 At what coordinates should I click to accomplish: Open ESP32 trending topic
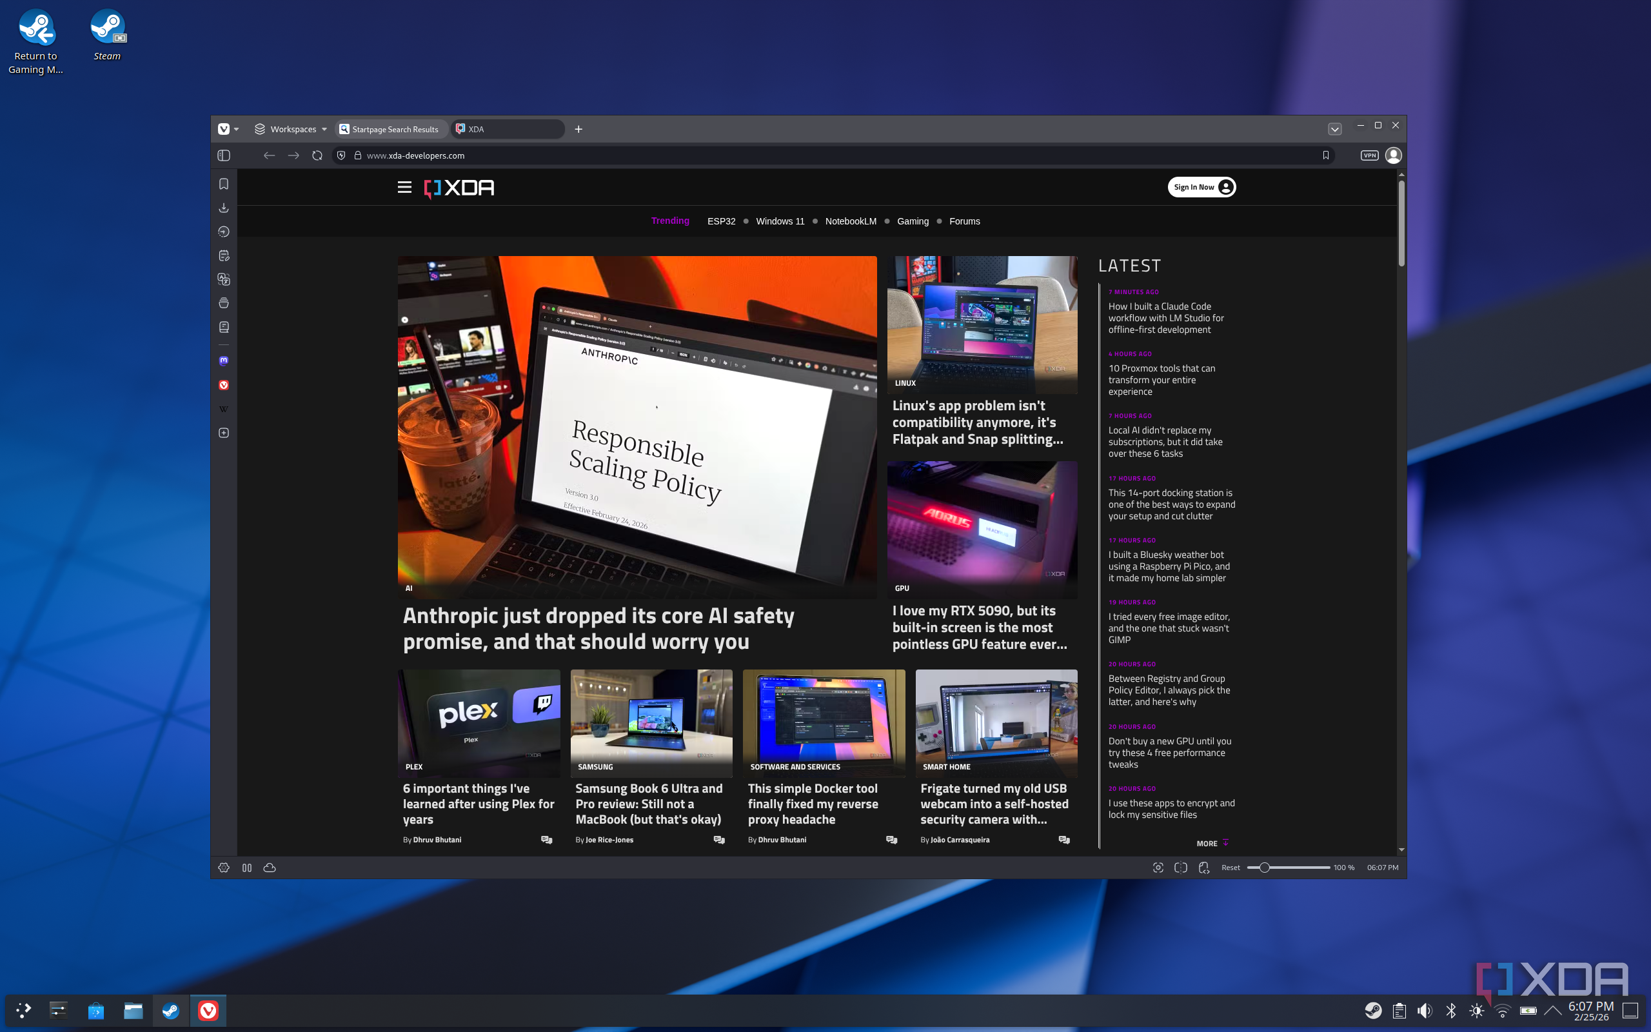721,221
